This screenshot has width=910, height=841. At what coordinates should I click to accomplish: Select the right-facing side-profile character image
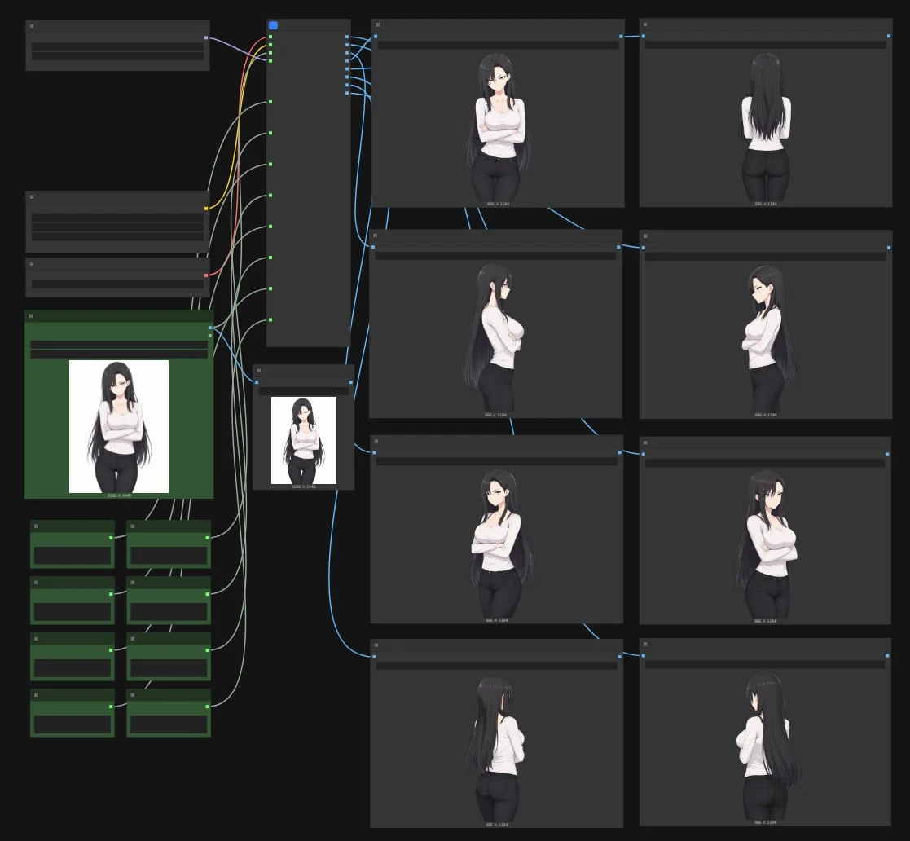pos(495,338)
